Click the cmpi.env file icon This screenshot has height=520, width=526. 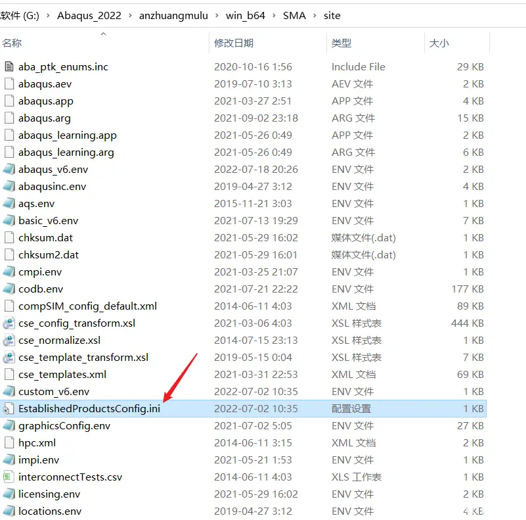[x=9, y=272]
